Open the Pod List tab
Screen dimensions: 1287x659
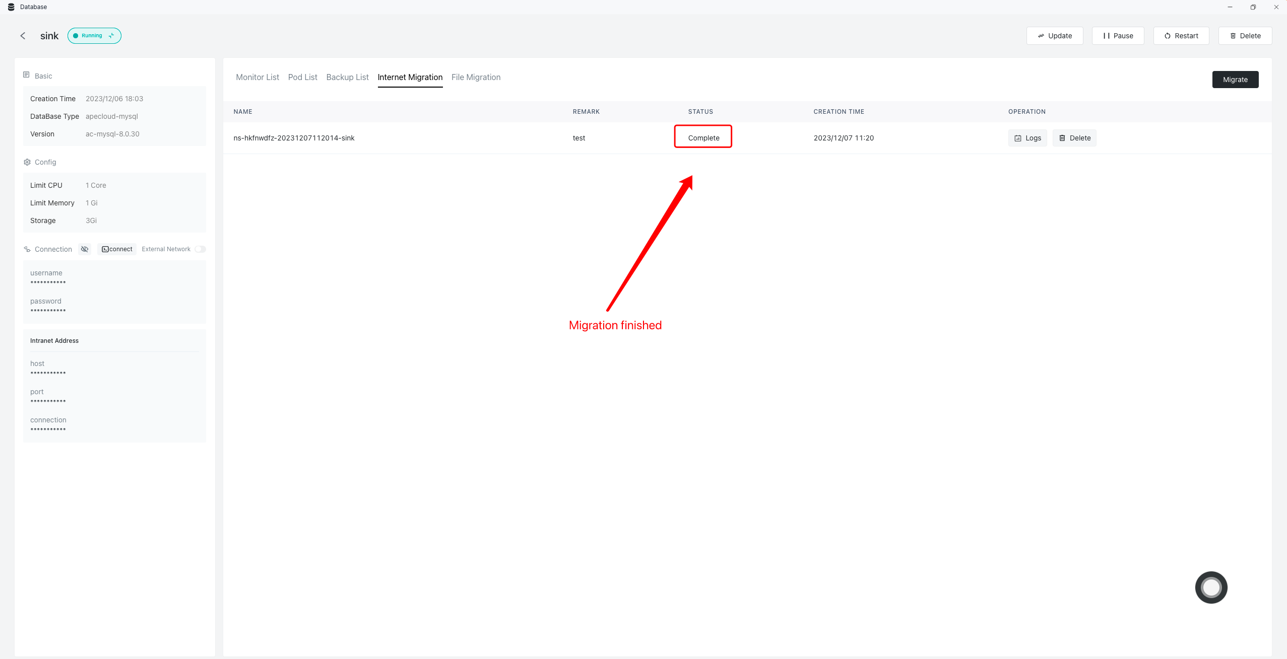(x=302, y=77)
